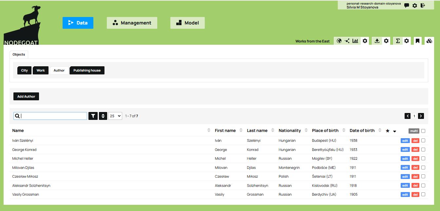440x211 pixels.
Task: Click the bookmark icon in the toolbar
Action: pos(417,41)
